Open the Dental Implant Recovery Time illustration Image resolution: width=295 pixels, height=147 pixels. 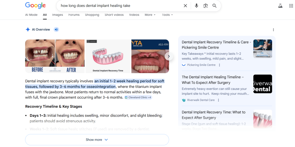pyautogui.click(x=108, y=56)
